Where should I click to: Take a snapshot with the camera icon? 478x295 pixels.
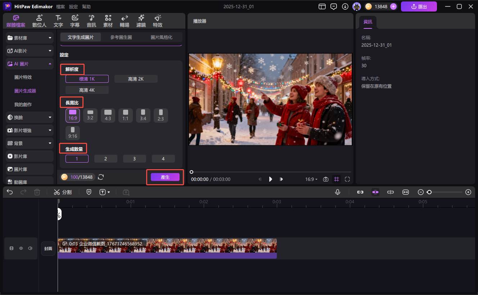[326, 179]
